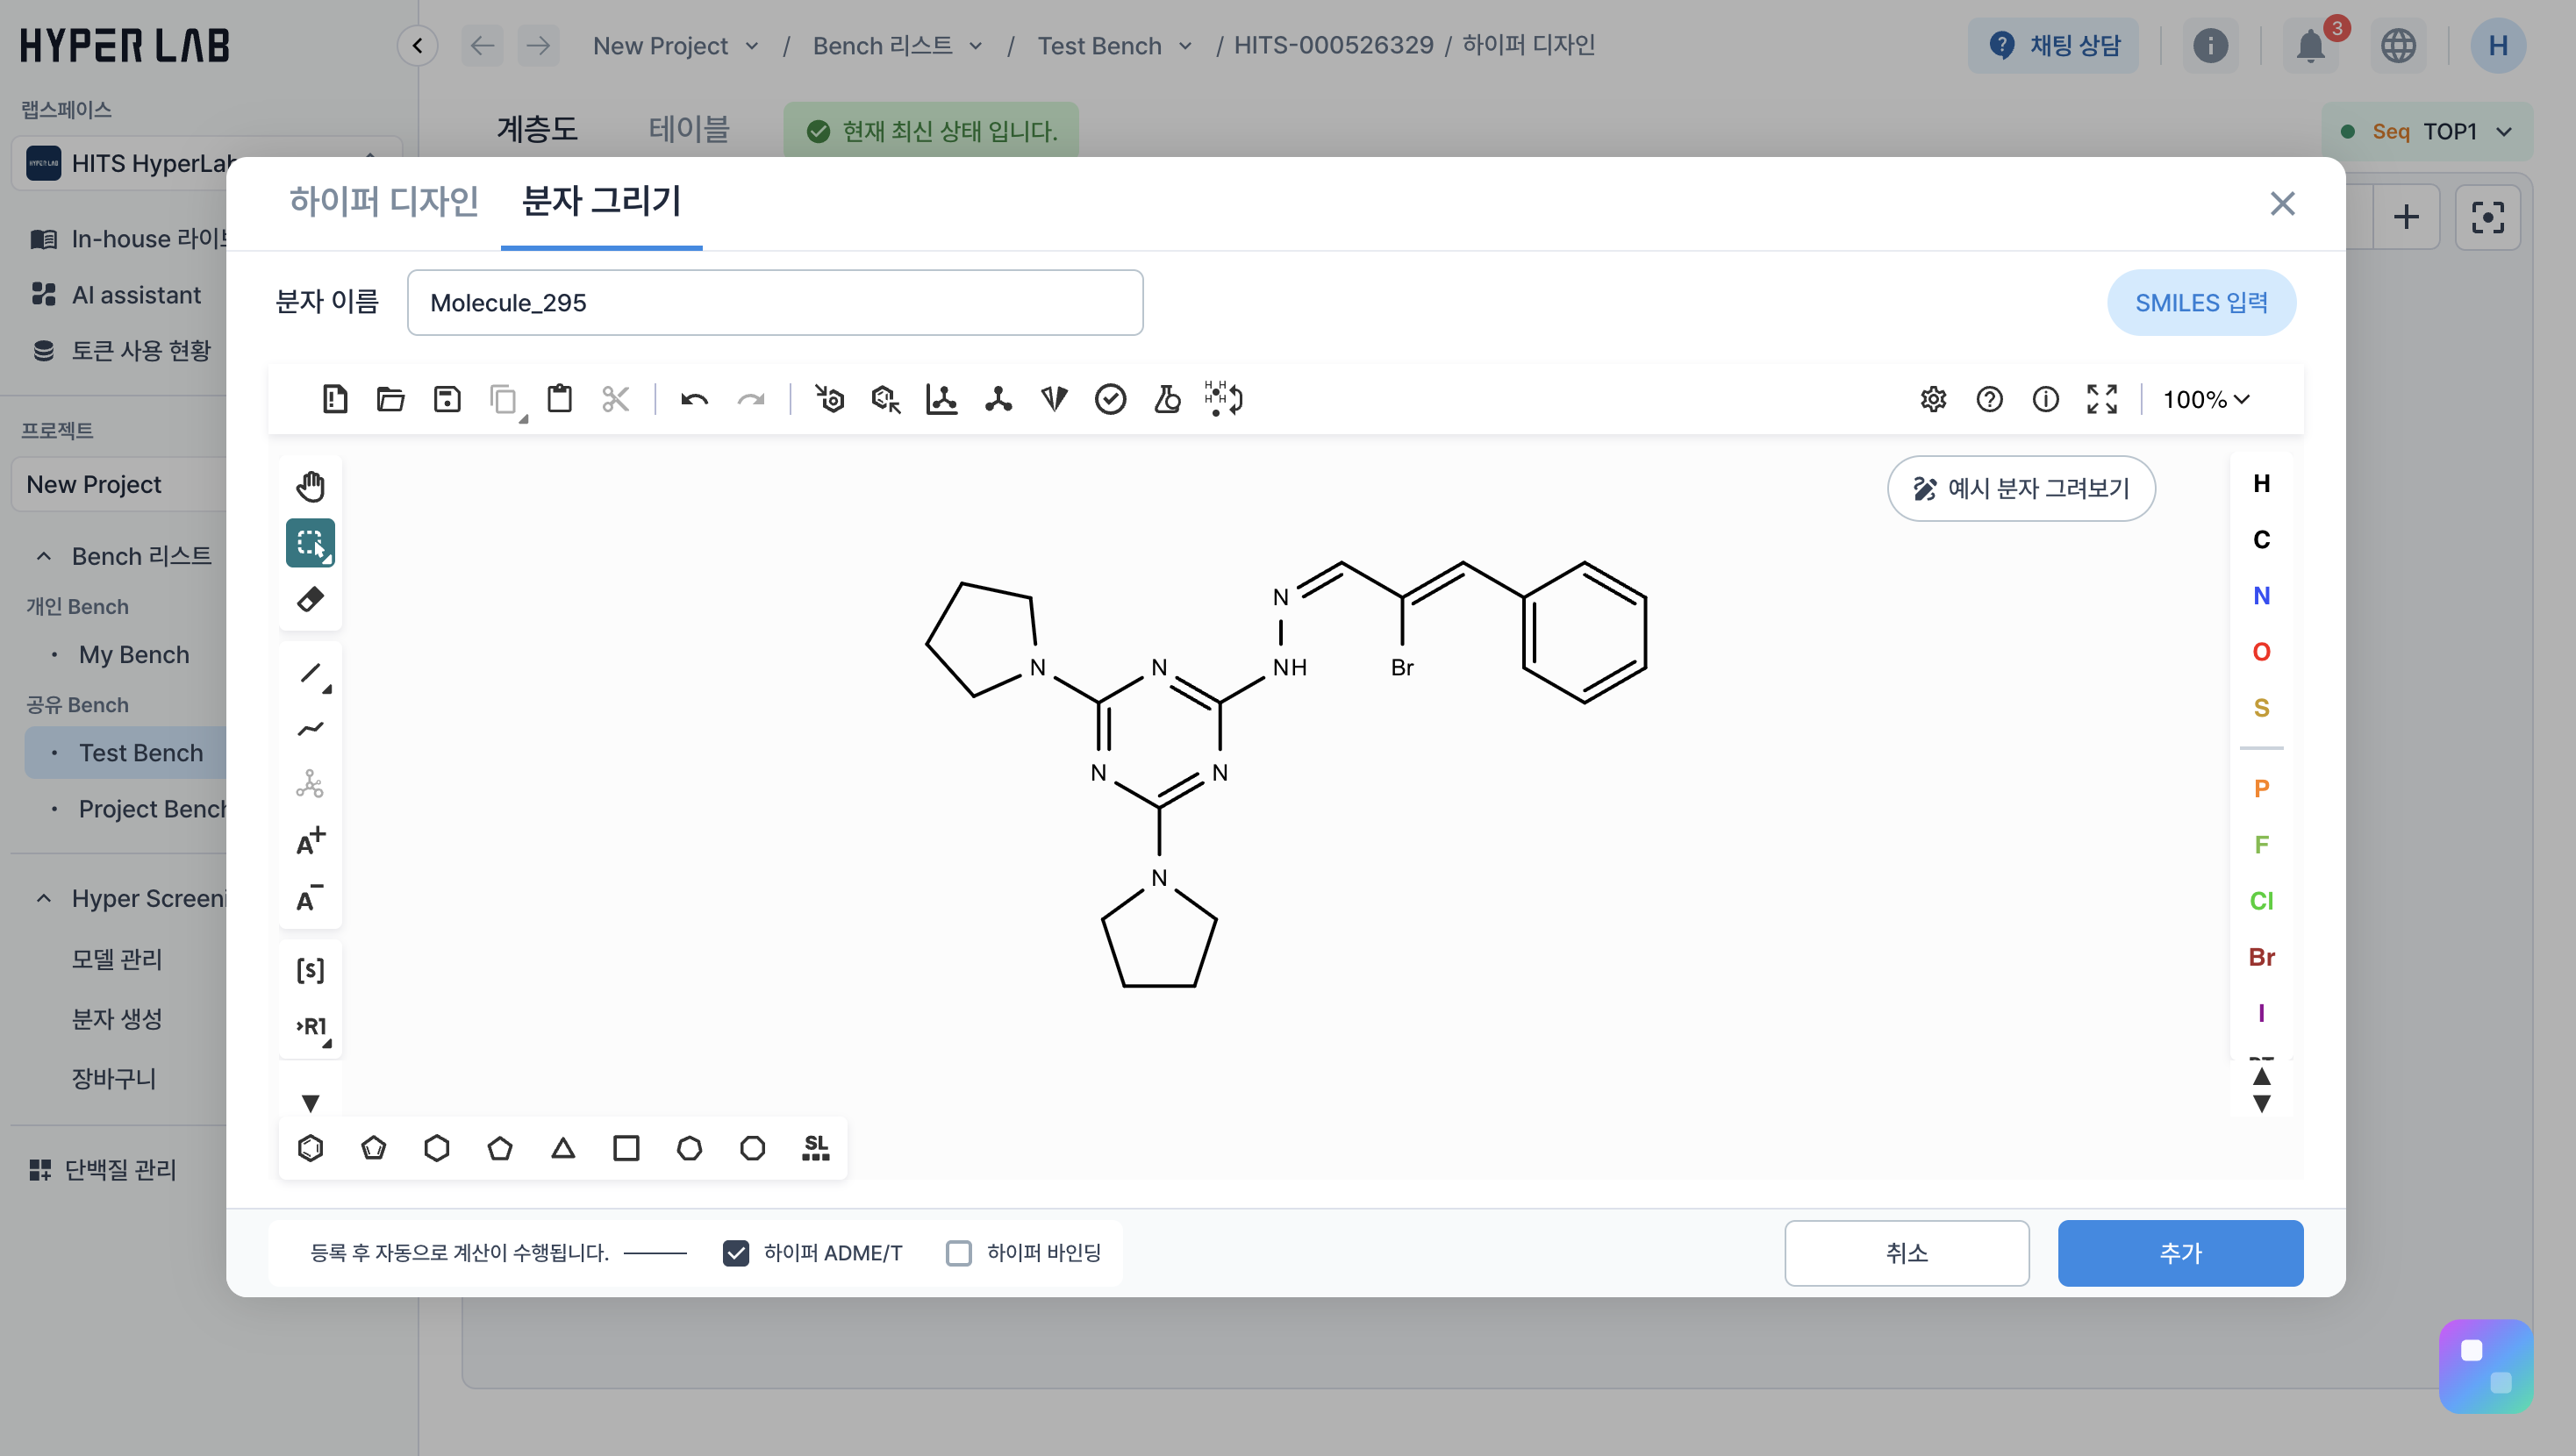Screen dimensions: 2576x1456
Task: Pick the Br element in atom palette
Action: (x=2261, y=957)
